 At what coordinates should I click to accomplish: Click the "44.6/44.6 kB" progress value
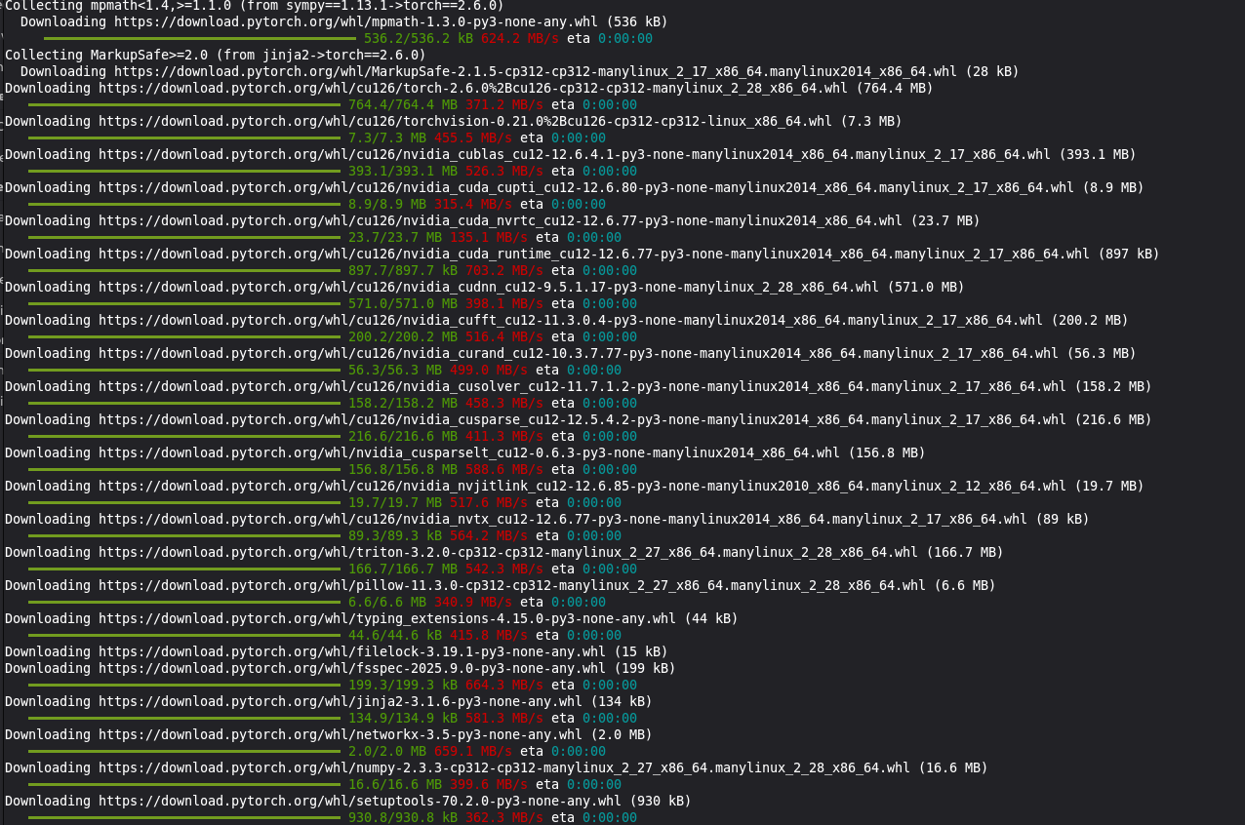coord(395,635)
